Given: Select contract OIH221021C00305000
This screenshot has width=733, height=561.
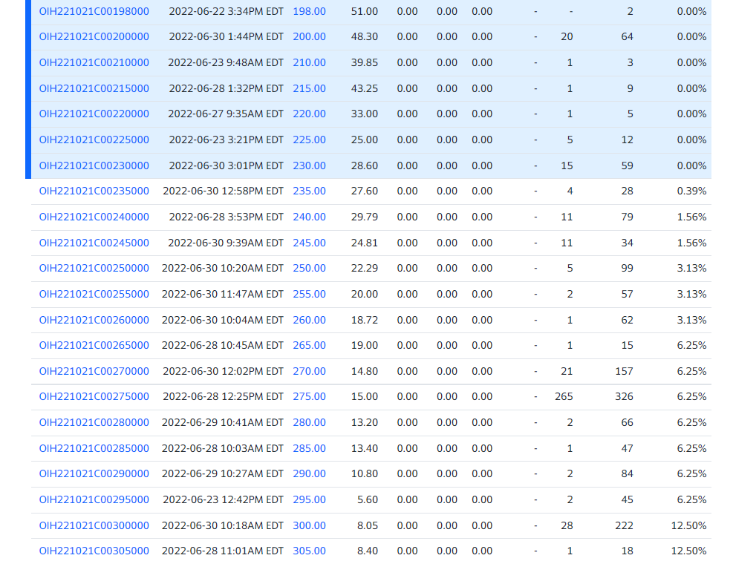Looking at the screenshot, I should click(x=94, y=551).
